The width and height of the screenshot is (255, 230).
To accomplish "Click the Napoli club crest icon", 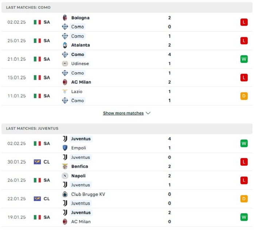I will (65, 175).
